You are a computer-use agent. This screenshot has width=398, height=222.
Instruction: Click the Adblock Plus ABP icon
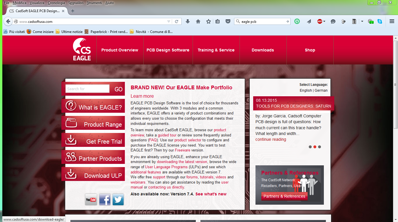pos(320,21)
